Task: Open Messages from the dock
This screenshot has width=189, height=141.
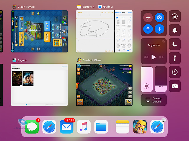Action: click(x=32, y=127)
